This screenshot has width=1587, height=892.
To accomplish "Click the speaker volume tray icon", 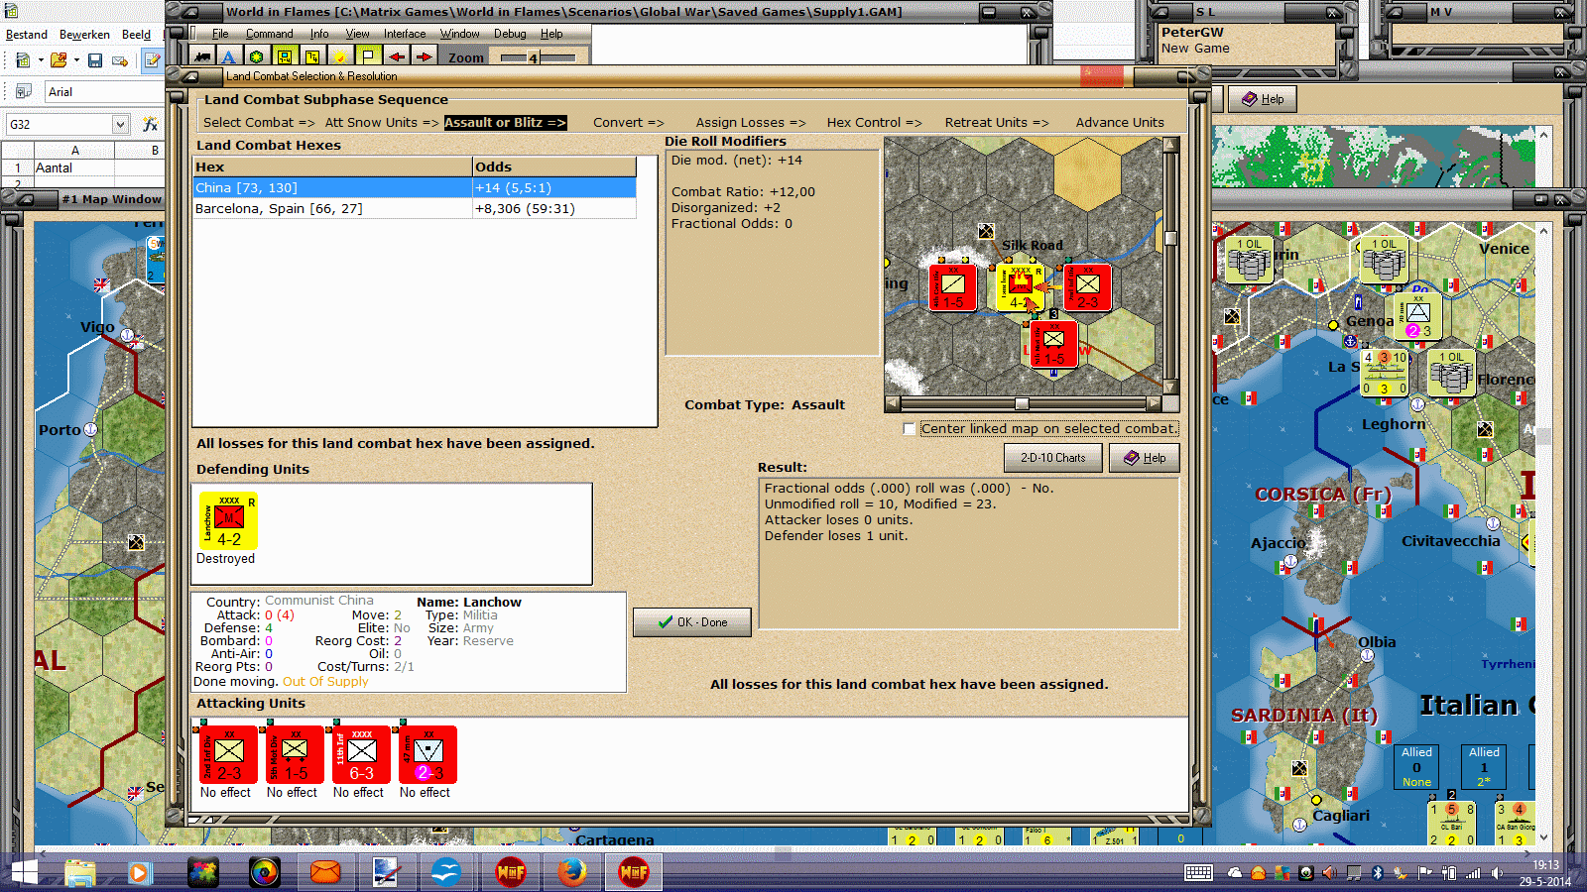I will click(x=1497, y=873).
